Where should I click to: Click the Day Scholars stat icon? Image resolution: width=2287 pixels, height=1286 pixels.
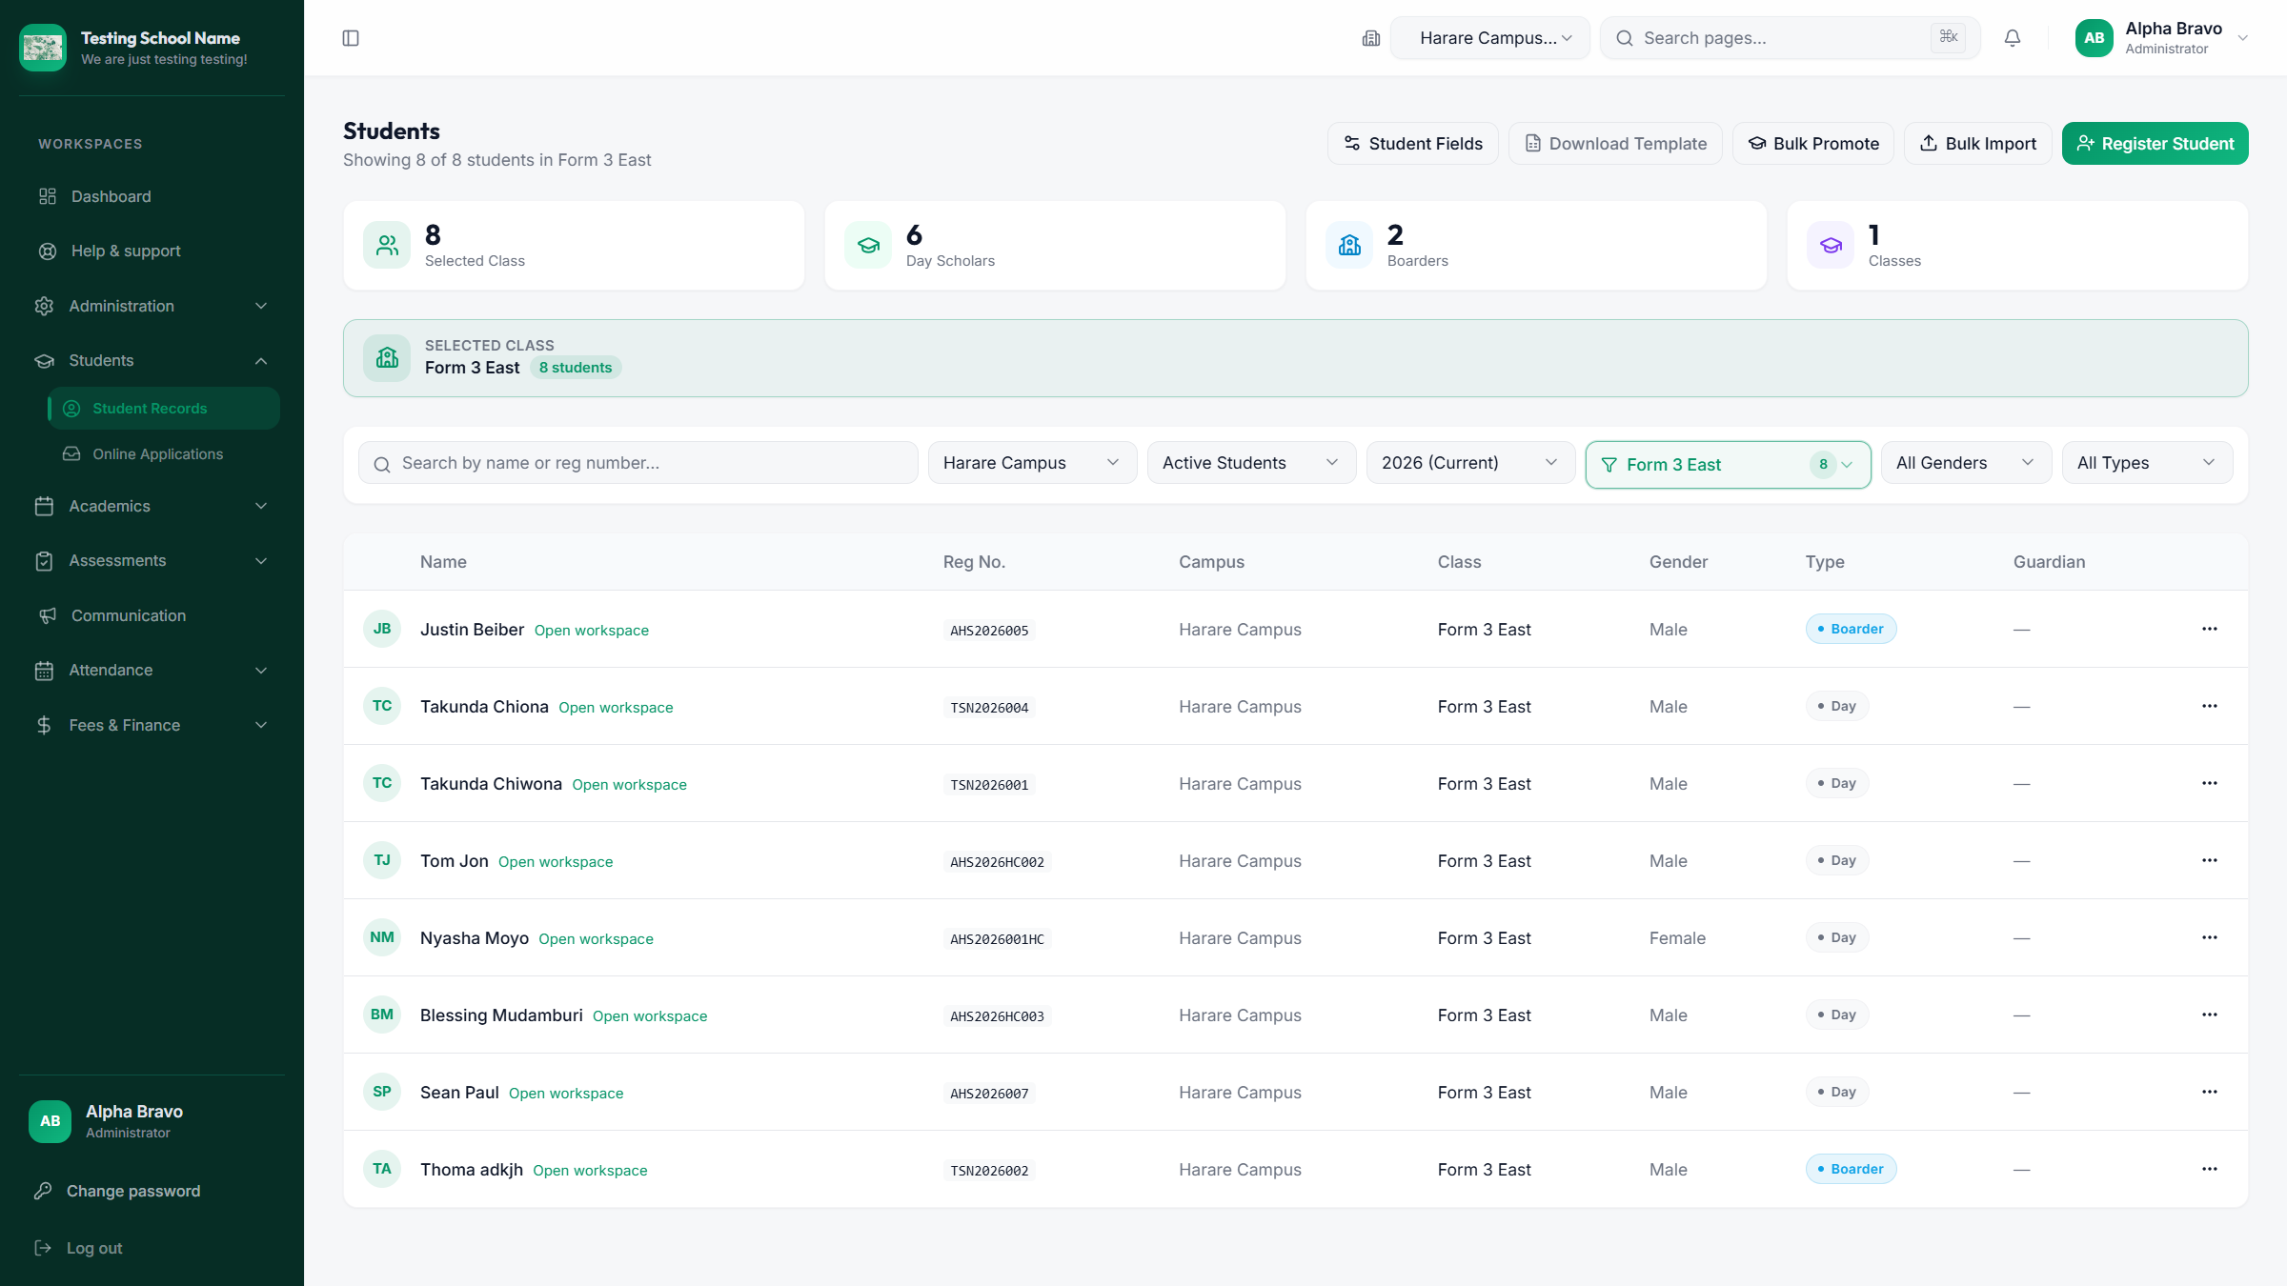[x=868, y=245]
